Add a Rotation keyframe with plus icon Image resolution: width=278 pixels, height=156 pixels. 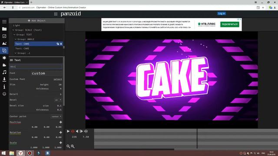tap(61, 133)
